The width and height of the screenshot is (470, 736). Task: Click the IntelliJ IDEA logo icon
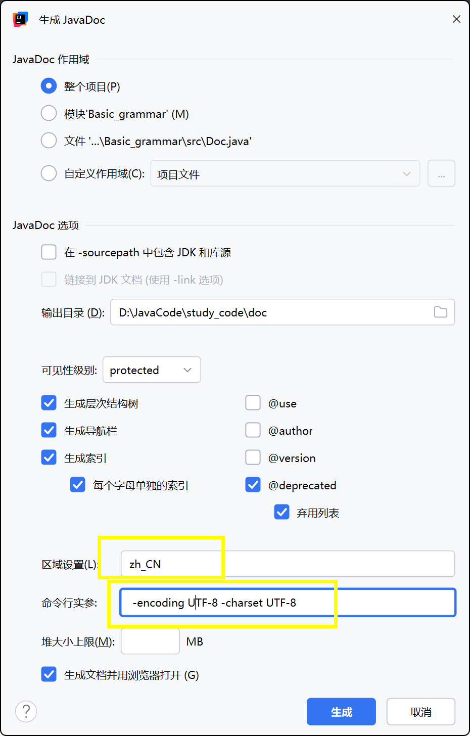click(x=20, y=20)
